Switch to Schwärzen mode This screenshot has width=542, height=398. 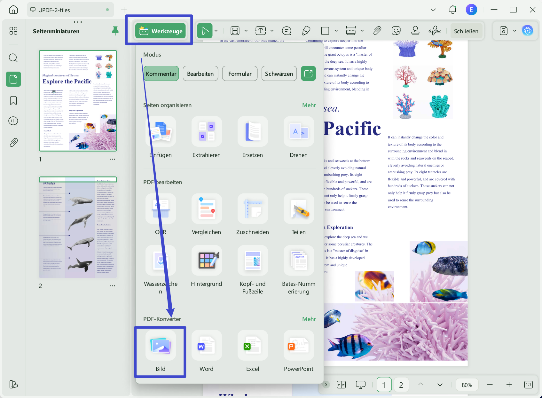click(279, 74)
